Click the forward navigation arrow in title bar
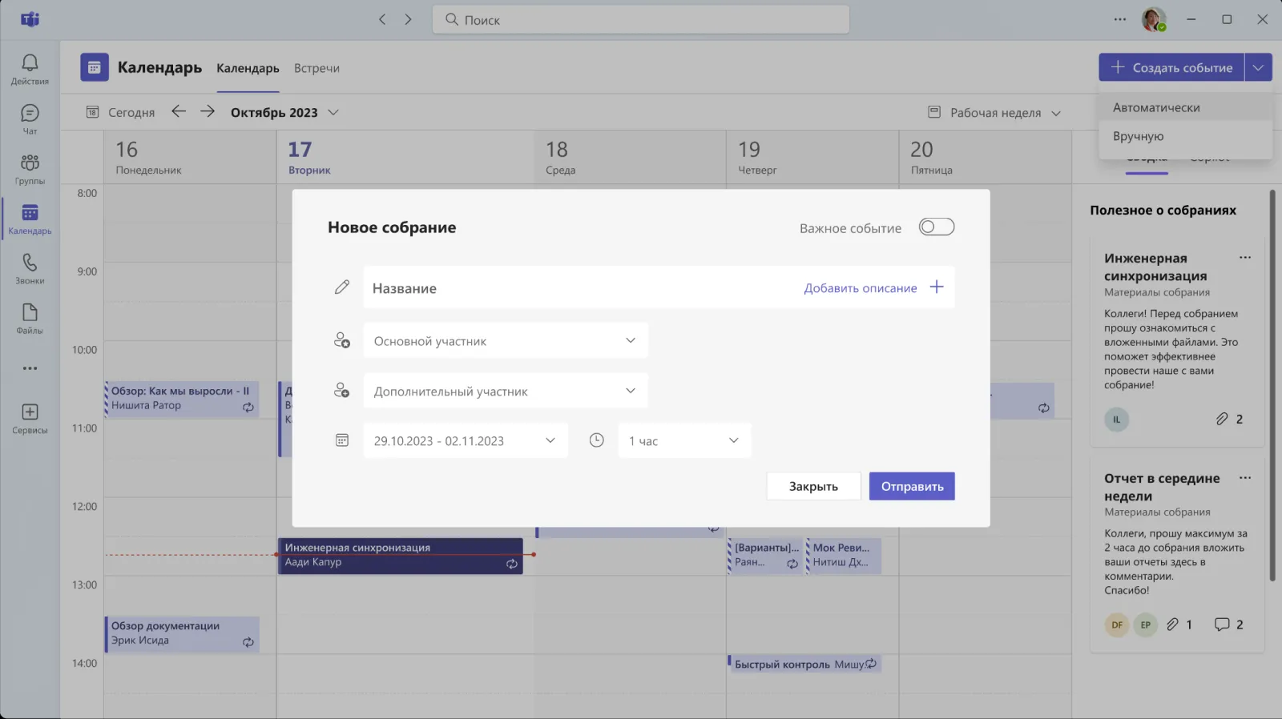The width and height of the screenshot is (1282, 719). tap(408, 19)
